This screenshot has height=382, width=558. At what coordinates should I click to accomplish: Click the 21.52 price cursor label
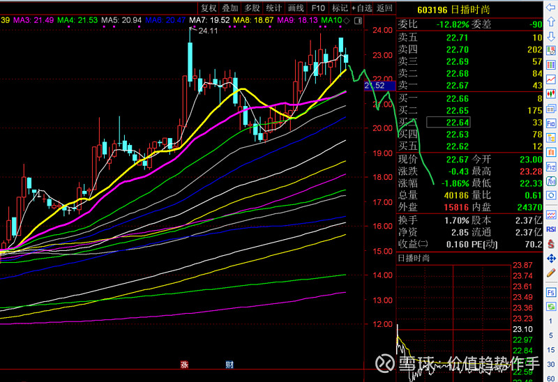pyautogui.click(x=379, y=86)
